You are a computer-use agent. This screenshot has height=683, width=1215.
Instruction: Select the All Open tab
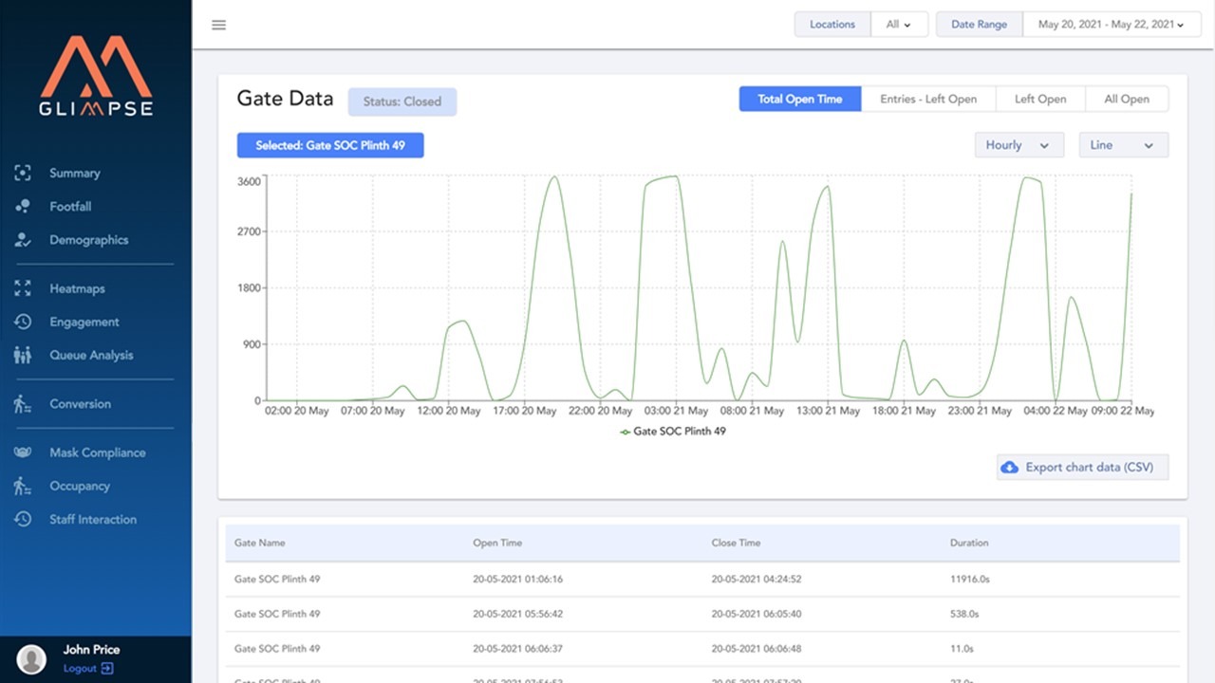1128,99
